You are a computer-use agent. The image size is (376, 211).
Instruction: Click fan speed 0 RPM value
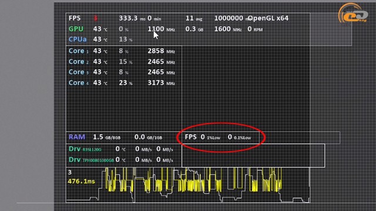(255, 29)
